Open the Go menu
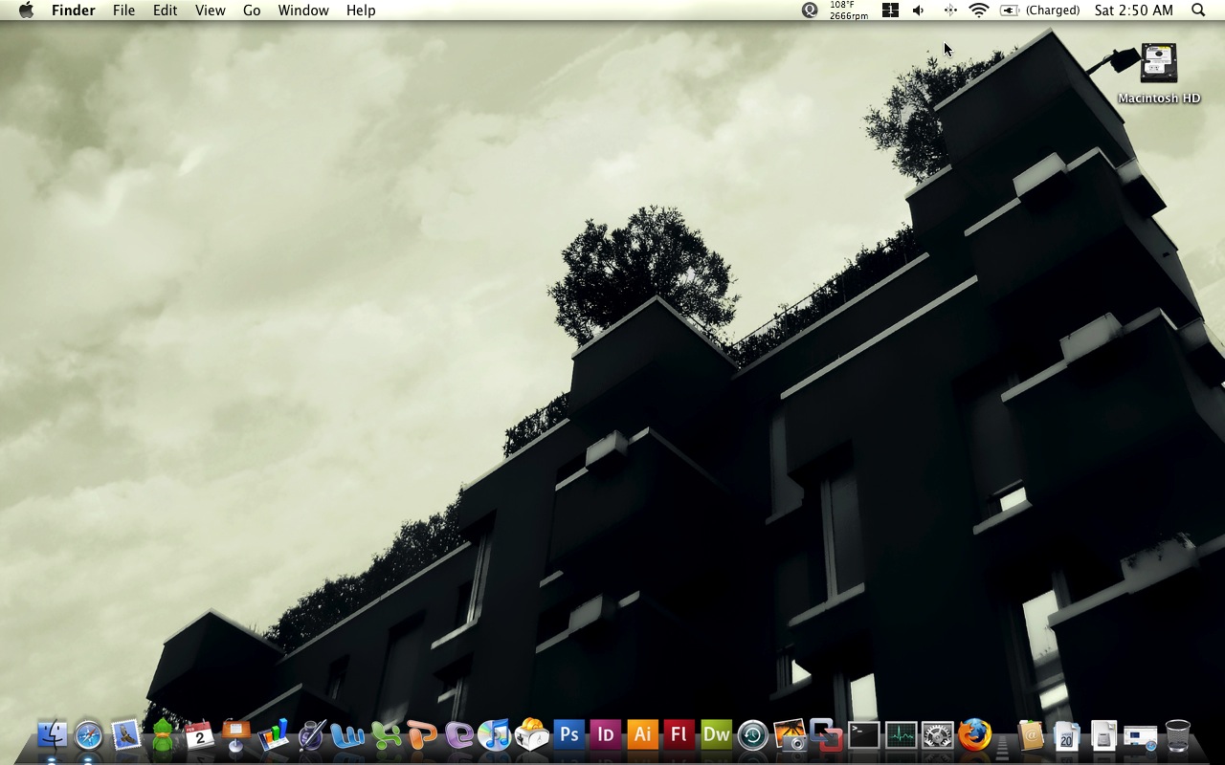This screenshot has height=765, width=1225. coord(252,11)
